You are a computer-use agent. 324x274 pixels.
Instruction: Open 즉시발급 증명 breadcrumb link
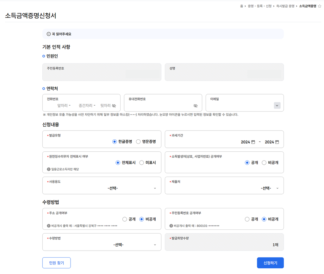click(285, 6)
